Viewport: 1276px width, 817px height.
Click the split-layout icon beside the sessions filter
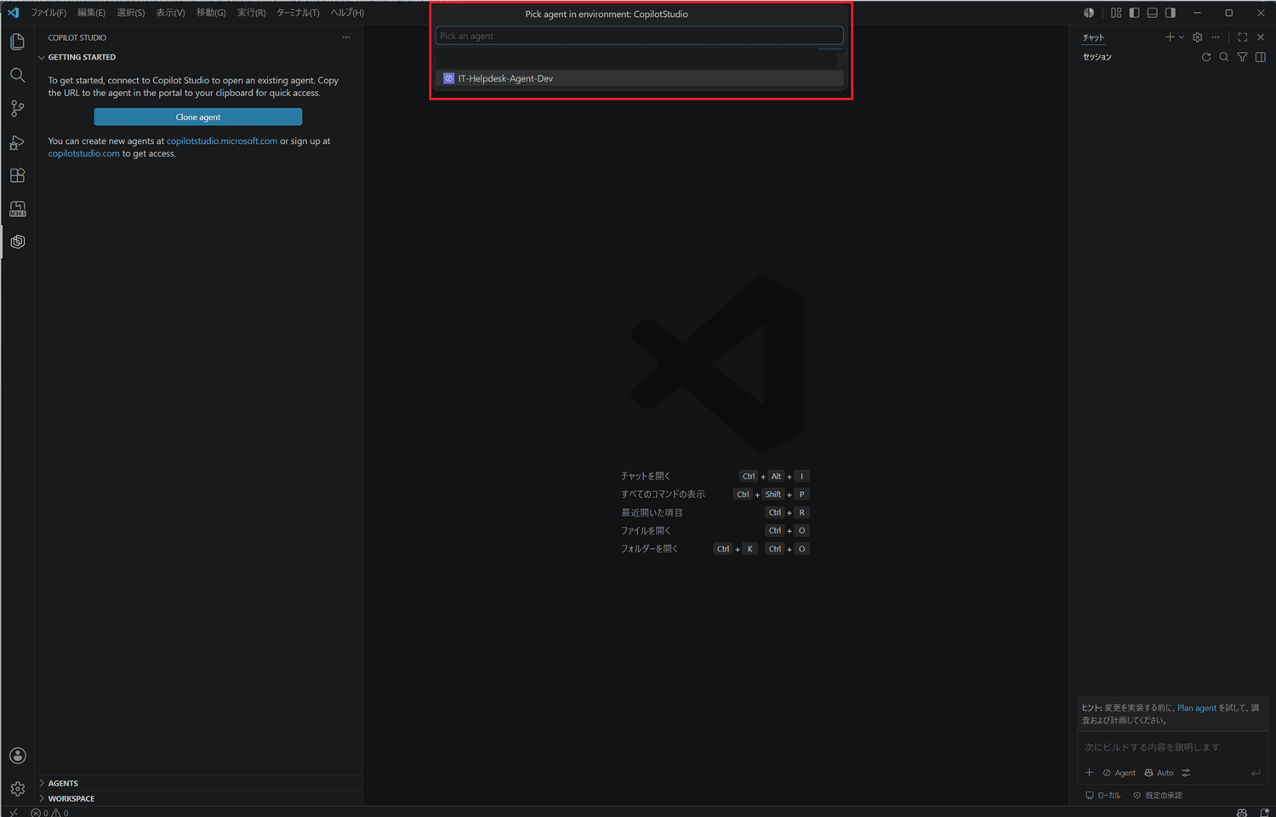1261,57
